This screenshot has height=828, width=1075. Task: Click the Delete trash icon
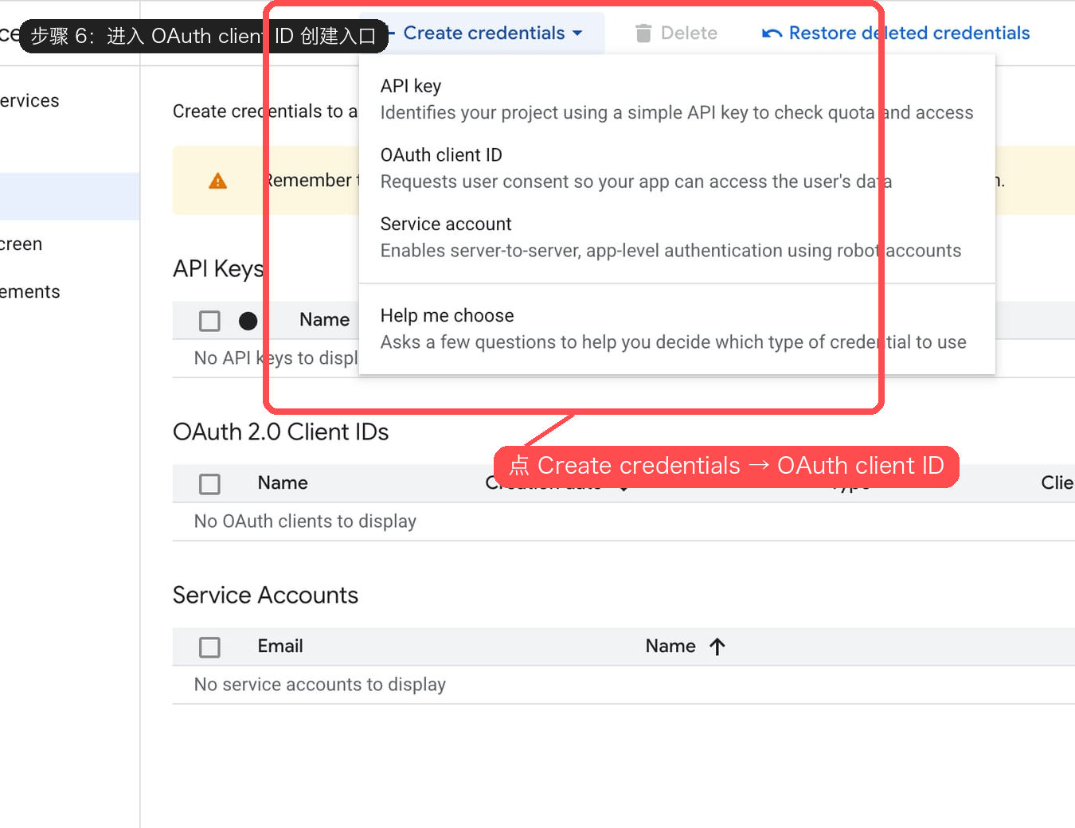(x=643, y=33)
